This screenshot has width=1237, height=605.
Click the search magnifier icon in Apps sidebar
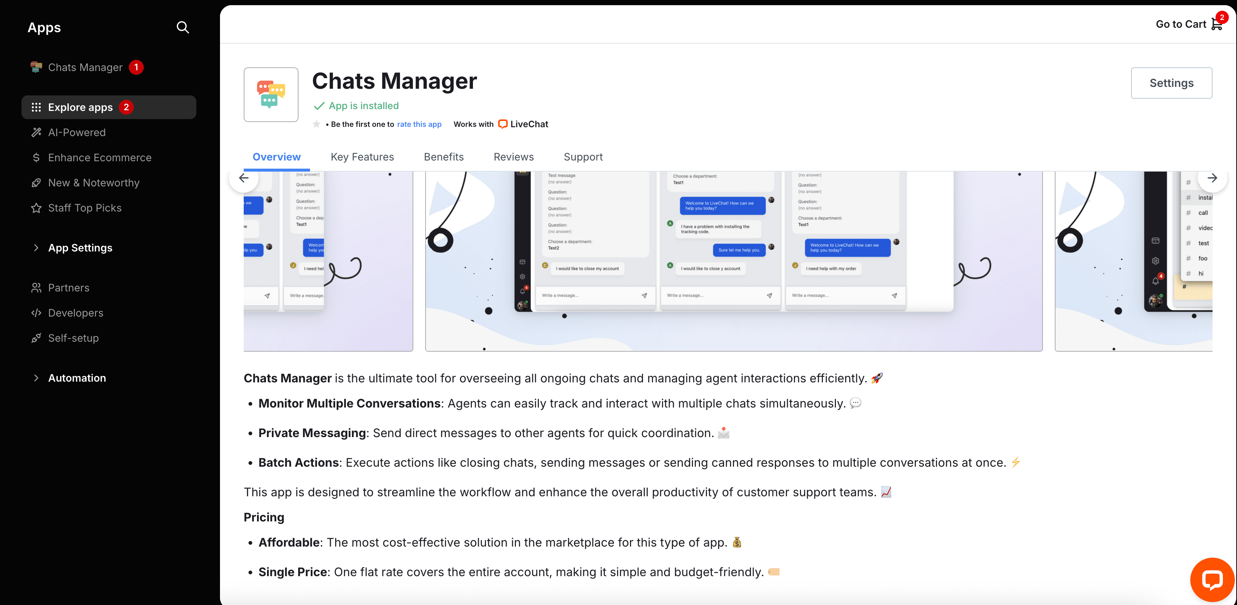183,27
